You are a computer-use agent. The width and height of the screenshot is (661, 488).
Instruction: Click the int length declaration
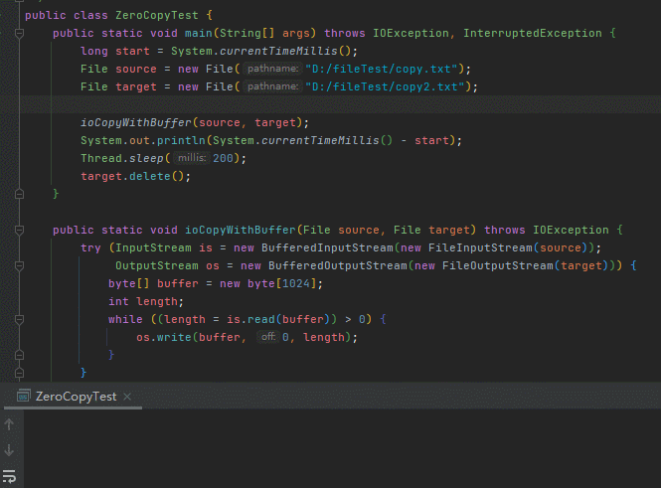[x=146, y=301]
